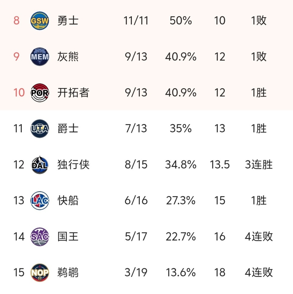The height and width of the screenshot is (294, 293).
Task: Click the rank number 10 cell
Action: pyautogui.click(x=19, y=93)
